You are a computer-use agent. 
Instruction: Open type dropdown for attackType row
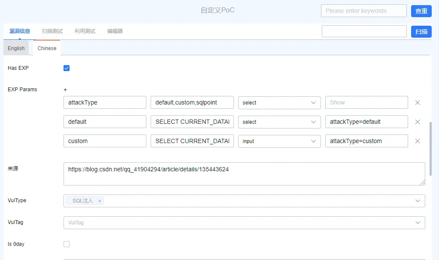tap(279, 103)
